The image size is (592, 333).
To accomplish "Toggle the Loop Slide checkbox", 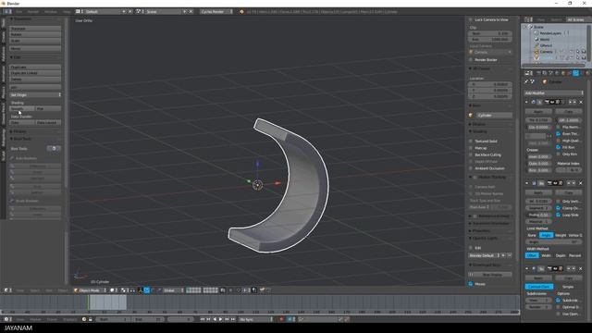I will click(559, 215).
